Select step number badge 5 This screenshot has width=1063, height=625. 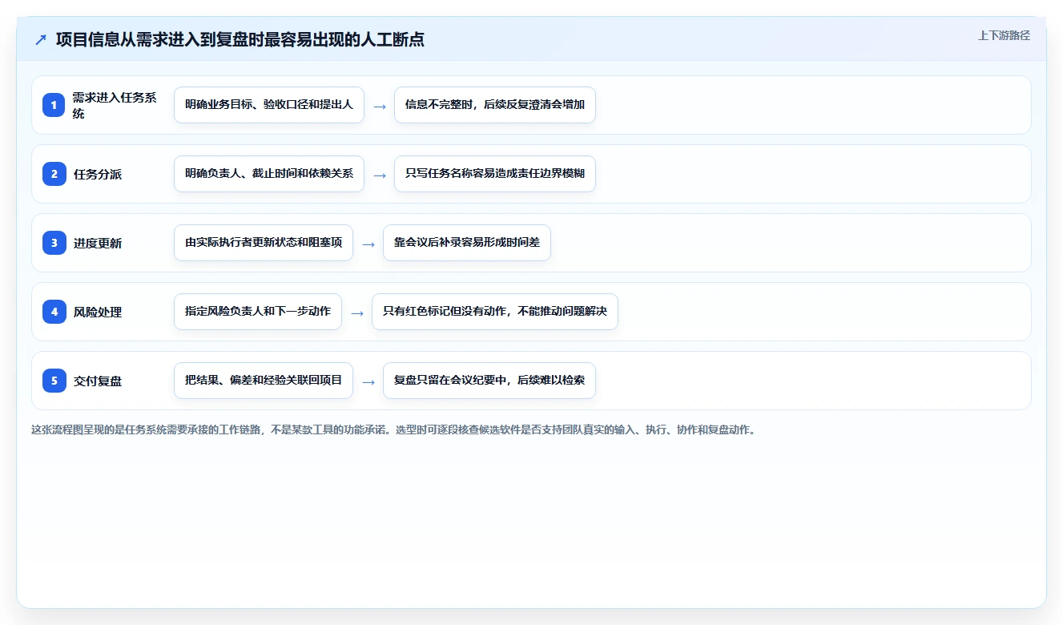pyautogui.click(x=54, y=381)
